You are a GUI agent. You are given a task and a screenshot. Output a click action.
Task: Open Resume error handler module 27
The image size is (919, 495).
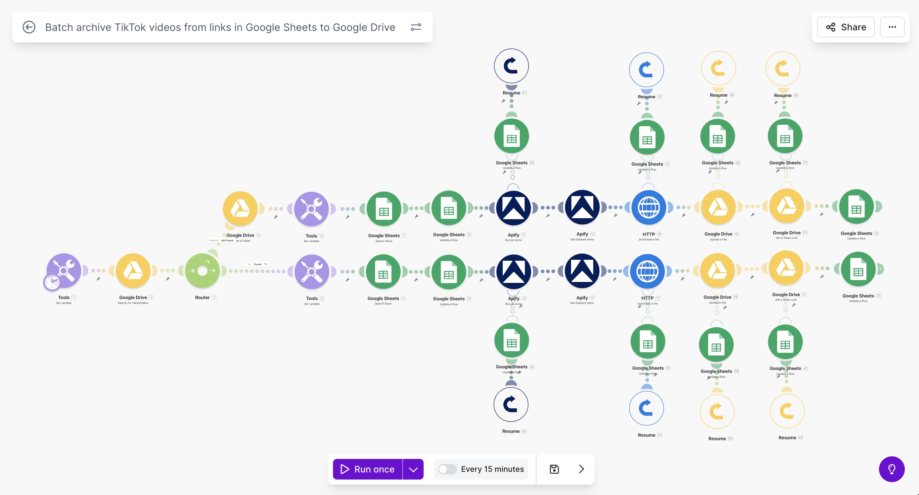511,66
